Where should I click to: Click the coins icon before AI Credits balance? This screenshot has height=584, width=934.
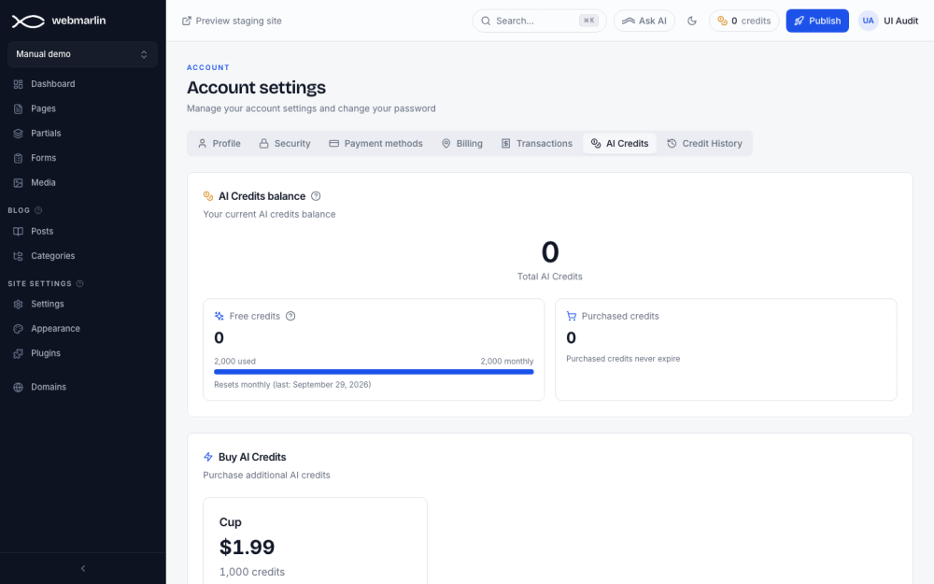(x=208, y=196)
